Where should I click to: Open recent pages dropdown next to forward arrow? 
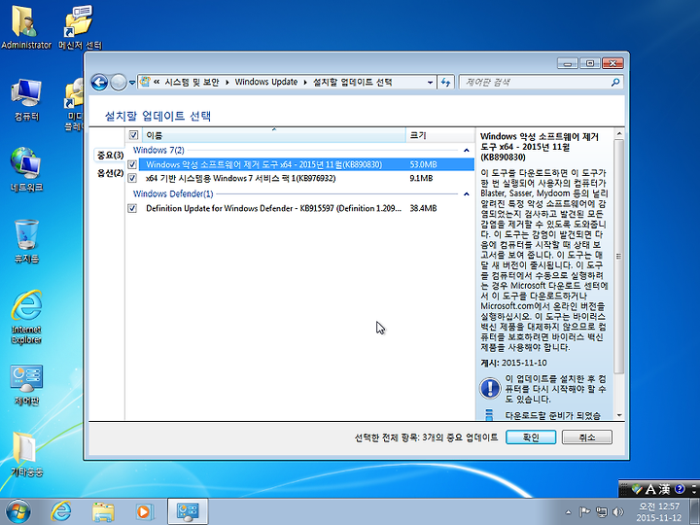[132, 82]
